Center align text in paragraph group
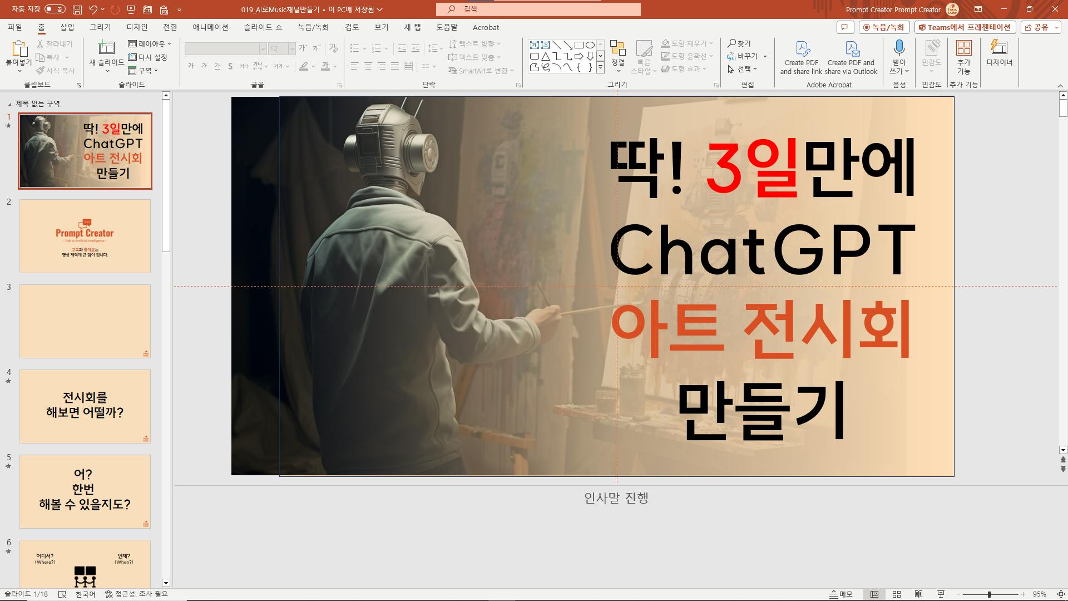Viewport: 1068px width, 601px height. [x=368, y=66]
